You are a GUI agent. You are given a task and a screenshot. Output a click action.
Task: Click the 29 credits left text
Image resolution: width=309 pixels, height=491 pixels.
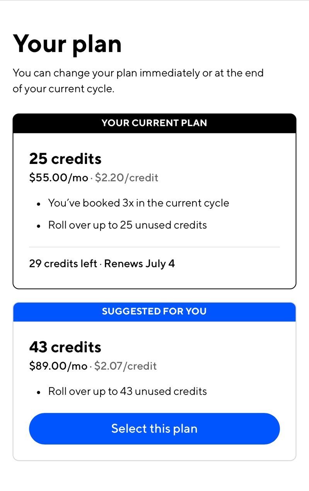(x=63, y=264)
